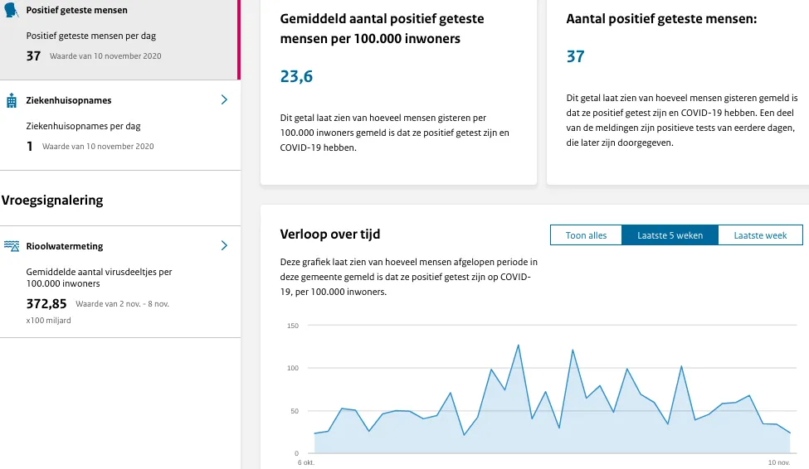
Task: Click the 23,6 average value
Action: click(x=296, y=77)
